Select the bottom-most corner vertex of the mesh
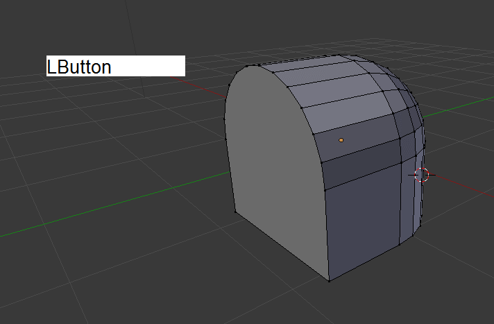 click(x=330, y=281)
